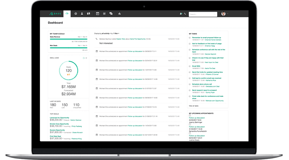
Task: Check 'Call lead to confirm email' task
Action: (190, 78)
